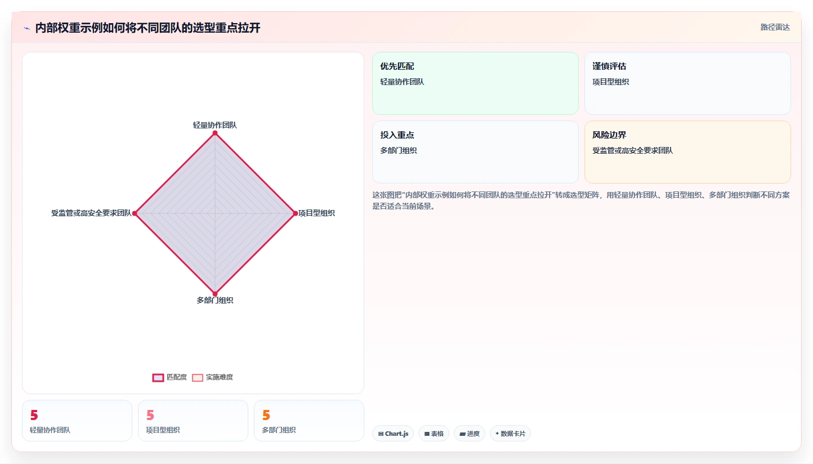This screenshot has width=813, height=464.
Task: Click the icon inside the 进度 chip
Action: click(462, 434)
